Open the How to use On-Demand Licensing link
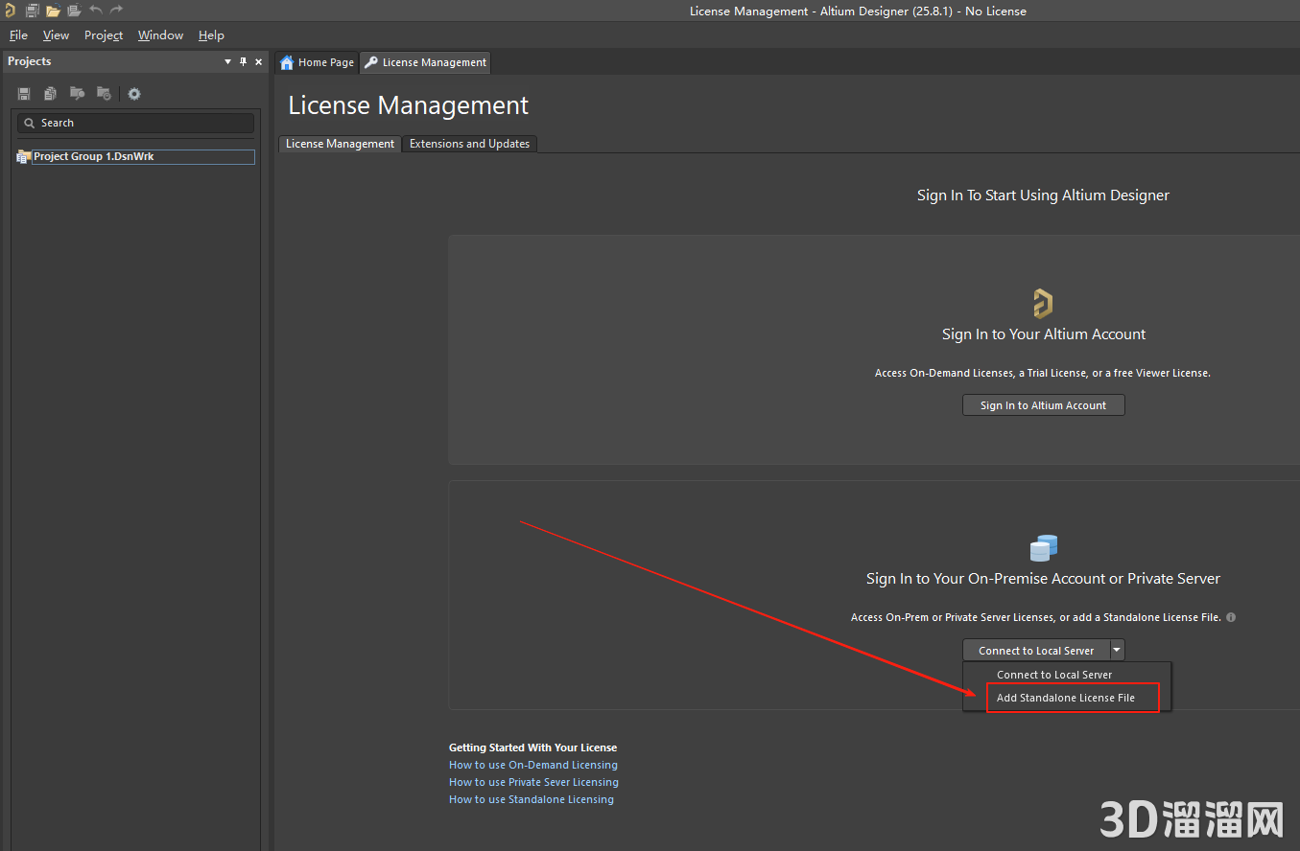The height and width of the screenshot is (851, 1300). [533, 765]
